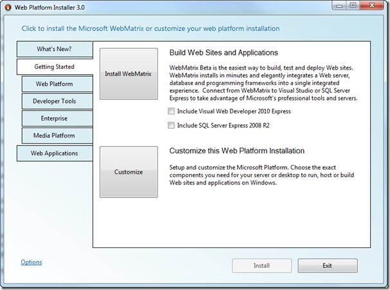This screenshot has width=390, height=290.
Task: Close the Web Platform Installer window
Action: point(372,6)
